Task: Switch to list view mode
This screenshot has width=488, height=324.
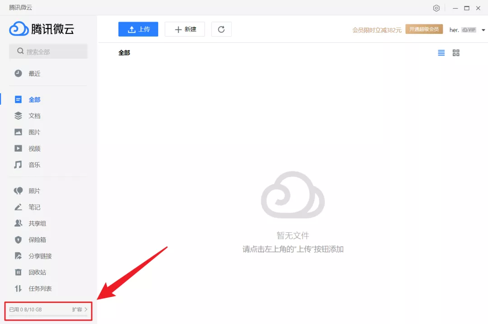Action: point(441,53)
